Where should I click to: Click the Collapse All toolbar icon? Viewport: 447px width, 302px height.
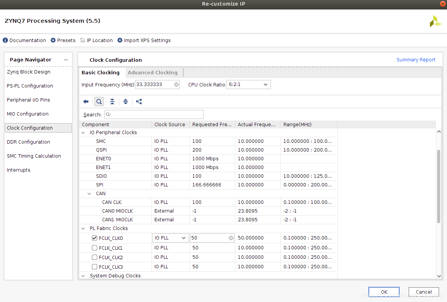tap(112, 102)
